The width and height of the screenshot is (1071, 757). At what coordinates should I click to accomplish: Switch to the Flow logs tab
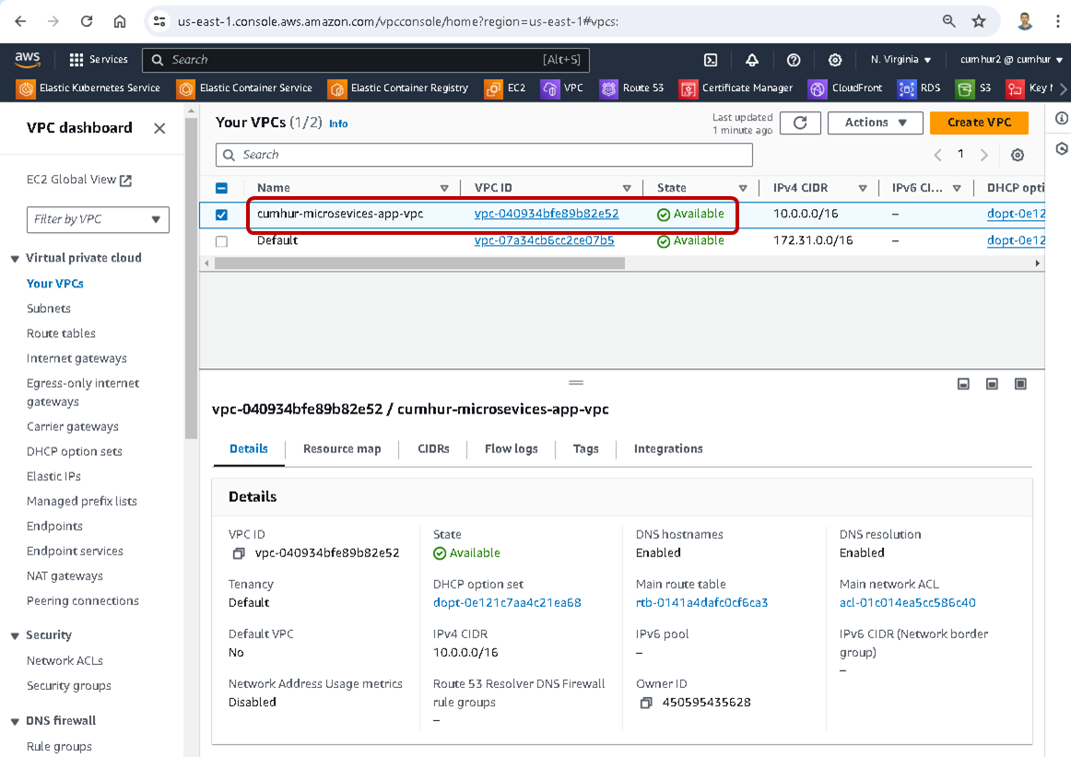511,448
